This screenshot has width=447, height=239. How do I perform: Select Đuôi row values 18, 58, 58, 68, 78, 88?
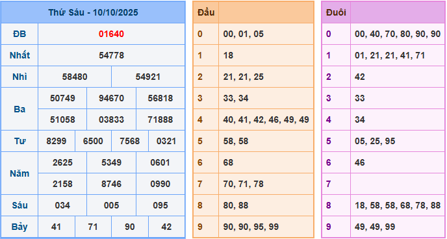pos(398,205)
